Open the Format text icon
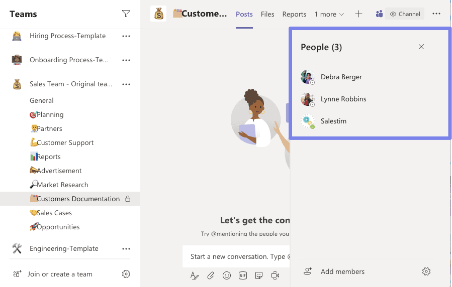Screen dimensions: 452x287 tap(194, 275)
